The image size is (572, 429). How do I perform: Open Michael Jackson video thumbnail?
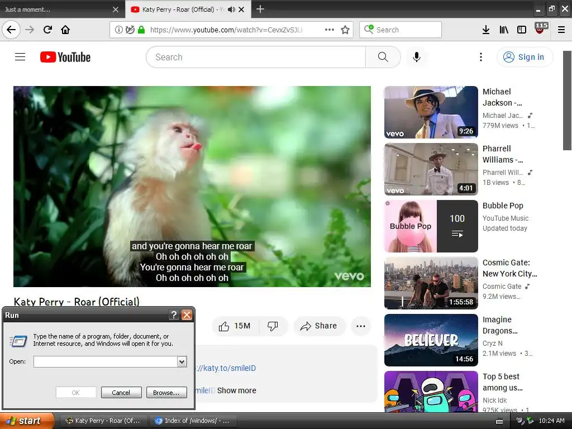(x=431, y=112)
